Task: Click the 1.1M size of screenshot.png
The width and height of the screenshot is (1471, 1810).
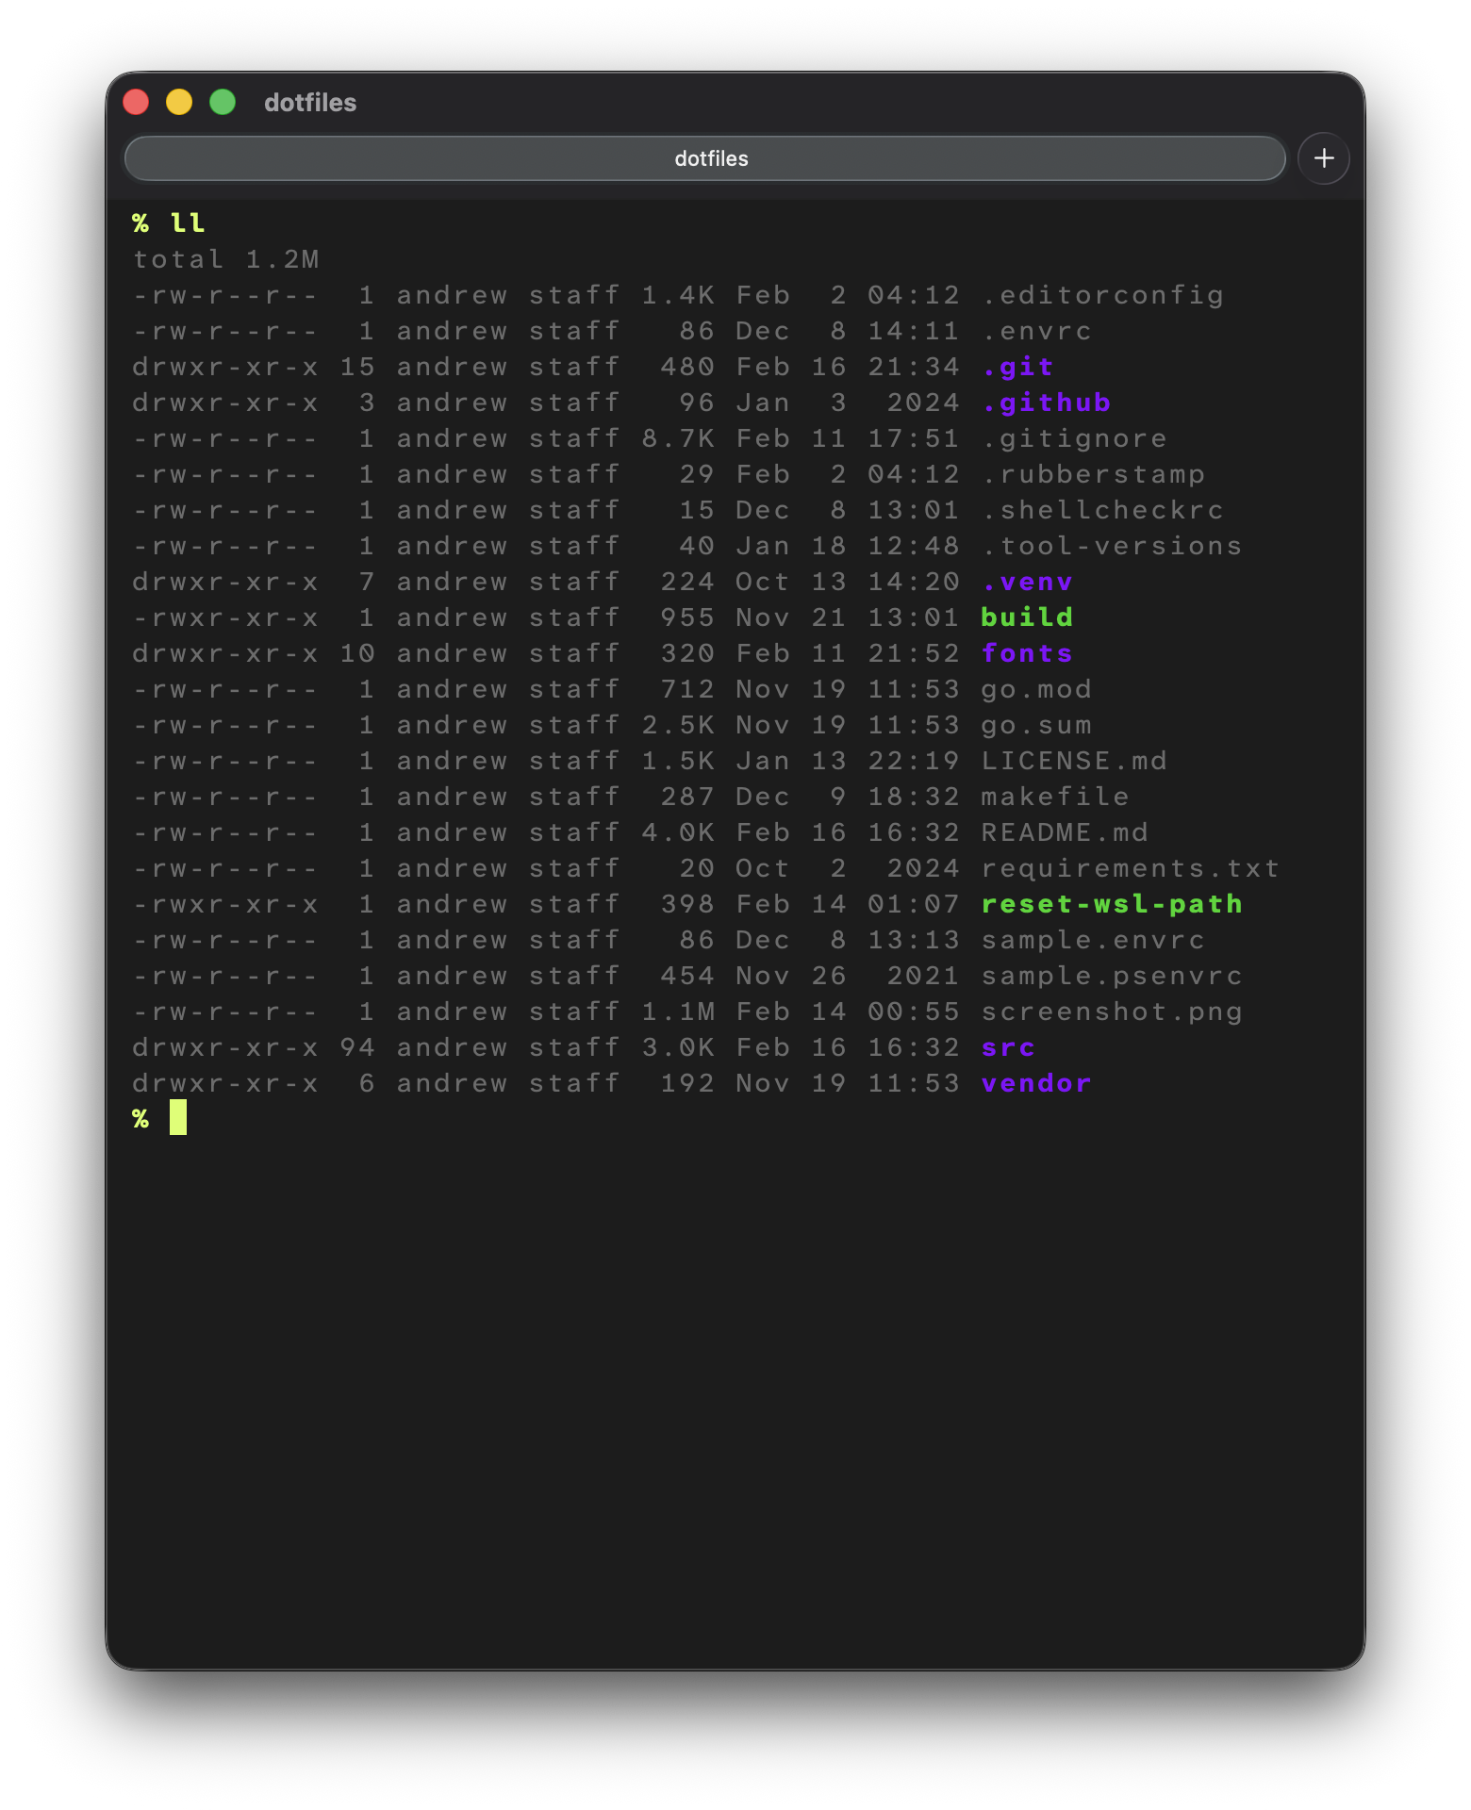Action: pyautogui.click(x=678, y=1012)
